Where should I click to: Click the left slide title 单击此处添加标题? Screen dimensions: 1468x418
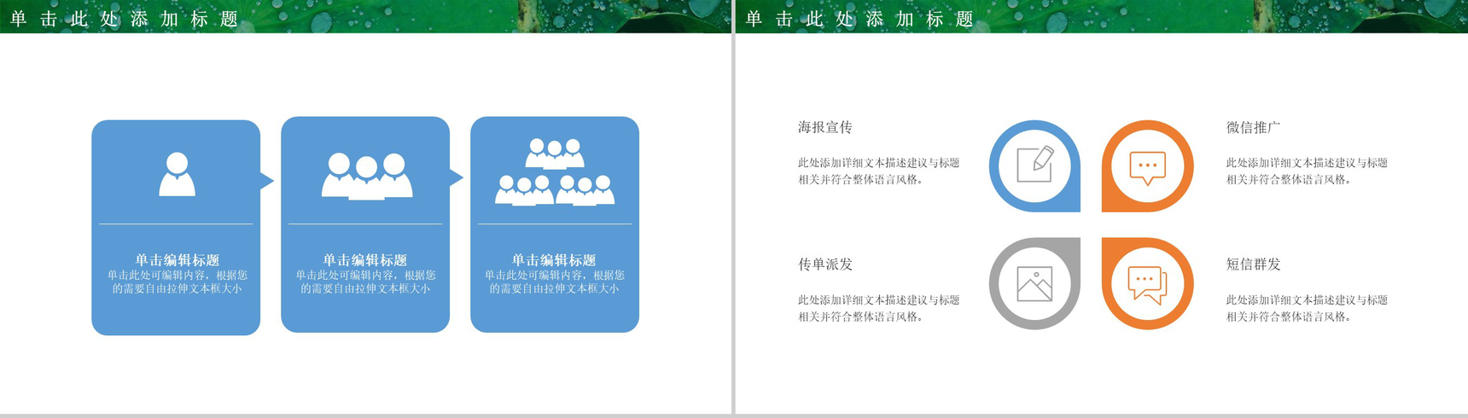click(x=125, y=19)
